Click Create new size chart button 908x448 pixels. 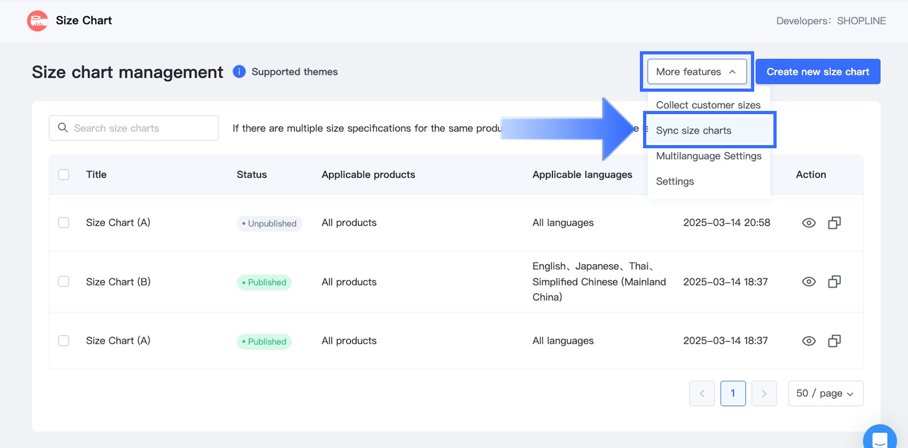(x=817, y=71)
